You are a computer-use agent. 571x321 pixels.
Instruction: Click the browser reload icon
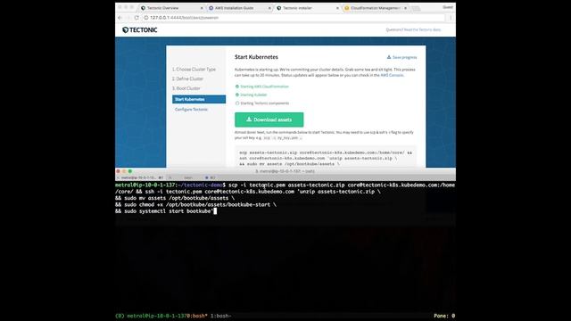tap(137, 18)
